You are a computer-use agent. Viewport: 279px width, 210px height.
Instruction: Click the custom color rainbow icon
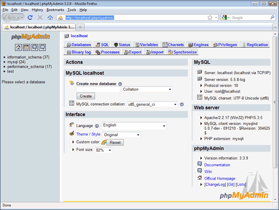[104, 142]
